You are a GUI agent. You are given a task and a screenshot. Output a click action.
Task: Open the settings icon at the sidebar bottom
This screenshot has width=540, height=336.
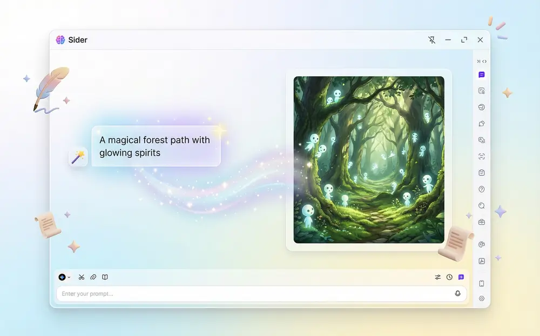pyautogui.click(x=482, y=298)
